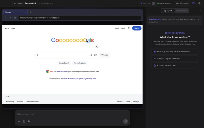Add attachment with plus icon in prompt
Image resolution: width=204 pixels, height=128 pixels.
19,121
